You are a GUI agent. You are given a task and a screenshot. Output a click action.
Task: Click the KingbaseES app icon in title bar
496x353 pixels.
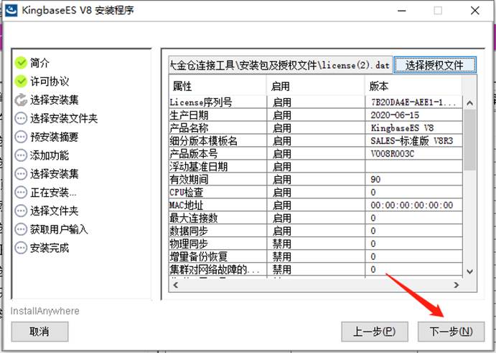click(11, 10)
